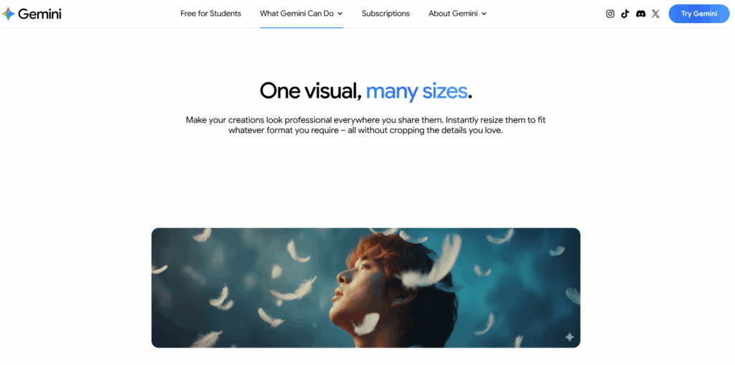Expand the About Gemini chevron

484,14
